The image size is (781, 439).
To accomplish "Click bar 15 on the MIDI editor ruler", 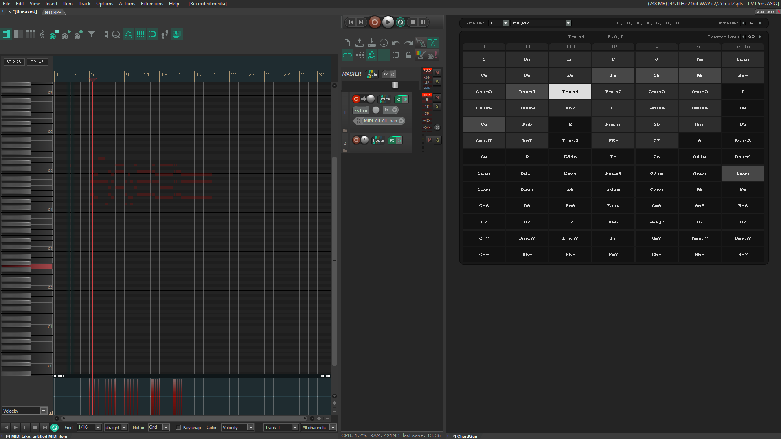I will pyautogui.click(x=182, y=75).
